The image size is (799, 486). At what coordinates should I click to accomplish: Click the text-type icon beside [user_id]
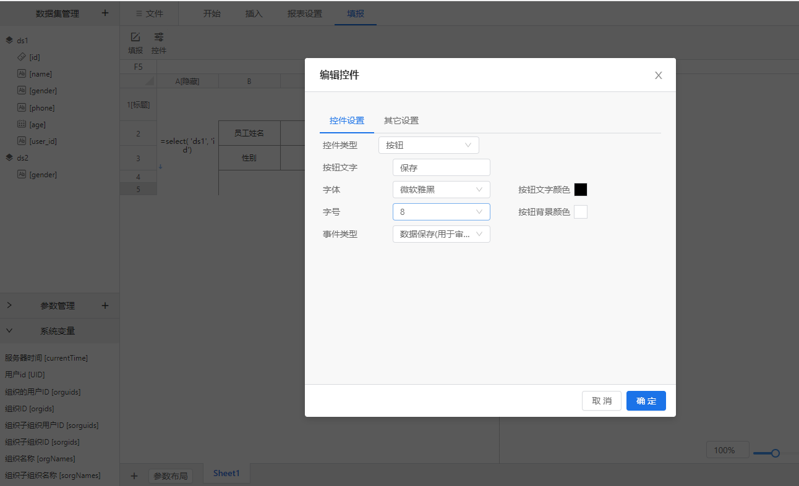tap(22, 141)
